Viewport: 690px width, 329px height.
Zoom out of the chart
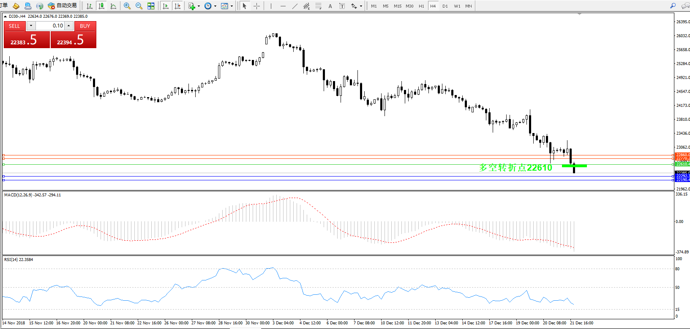[x=139, y=6]
